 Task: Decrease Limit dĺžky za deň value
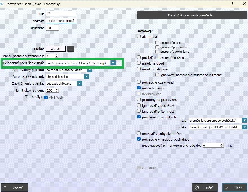tap(57, 91)
